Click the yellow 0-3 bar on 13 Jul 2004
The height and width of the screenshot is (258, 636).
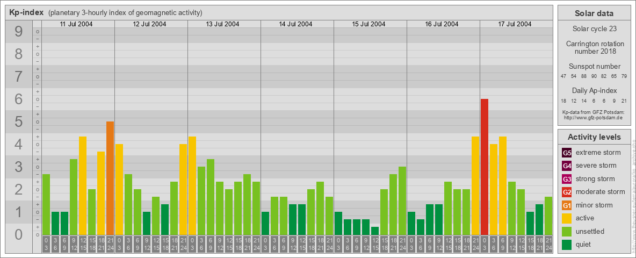coord(192,185)
